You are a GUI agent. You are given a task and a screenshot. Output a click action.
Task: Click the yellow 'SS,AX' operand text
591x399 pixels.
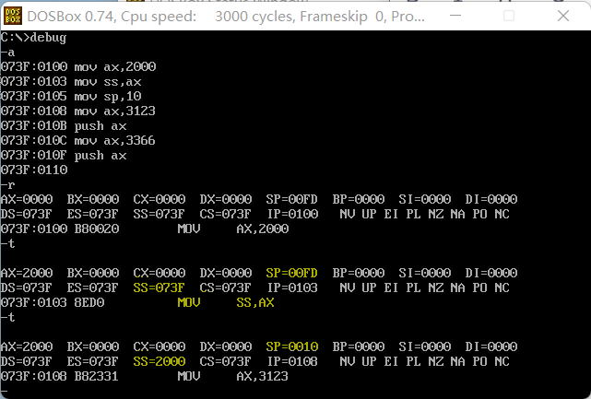coord(255,302)
